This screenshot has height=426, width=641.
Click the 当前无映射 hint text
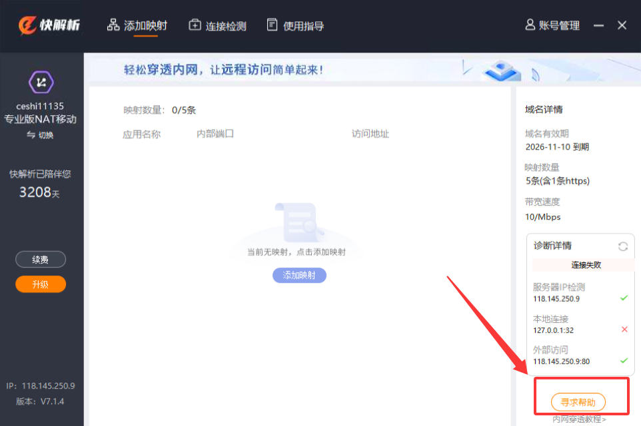click(x=297, y=252)
